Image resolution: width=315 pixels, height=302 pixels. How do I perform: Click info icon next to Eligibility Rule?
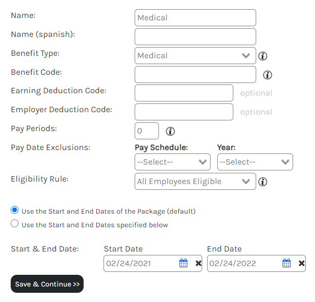263,182
